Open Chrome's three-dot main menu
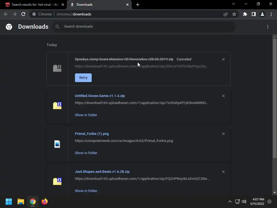 click(271, 14)
